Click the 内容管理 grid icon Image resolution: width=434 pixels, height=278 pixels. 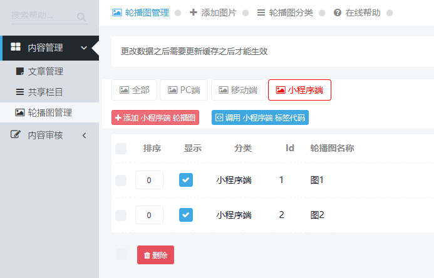pos(16,47)
